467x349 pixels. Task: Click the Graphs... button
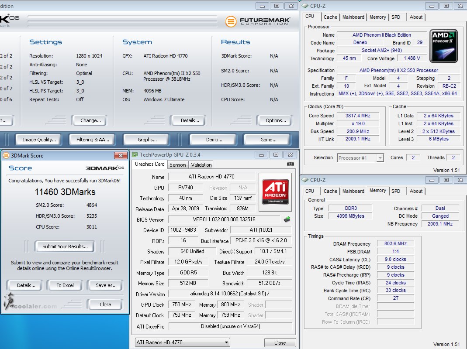coord(147,140)
